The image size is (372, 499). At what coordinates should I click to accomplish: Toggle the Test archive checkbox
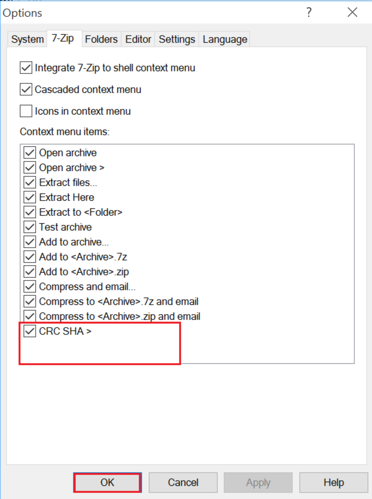coord(30,227)
